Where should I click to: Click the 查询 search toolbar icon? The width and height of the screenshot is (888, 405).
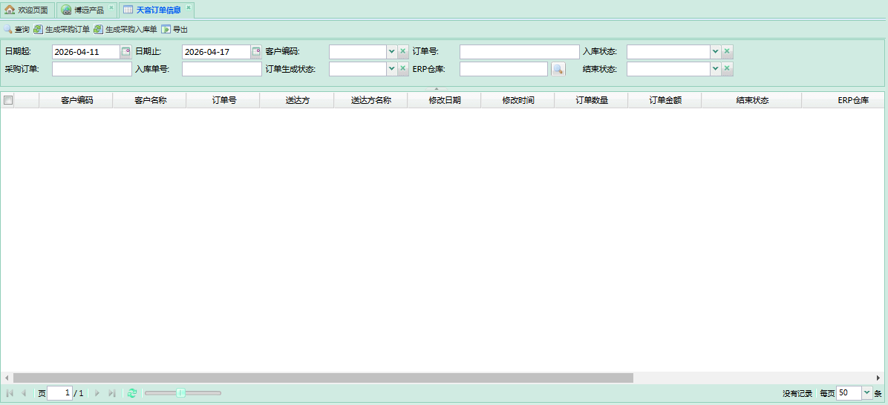click(x=8, y=30)
